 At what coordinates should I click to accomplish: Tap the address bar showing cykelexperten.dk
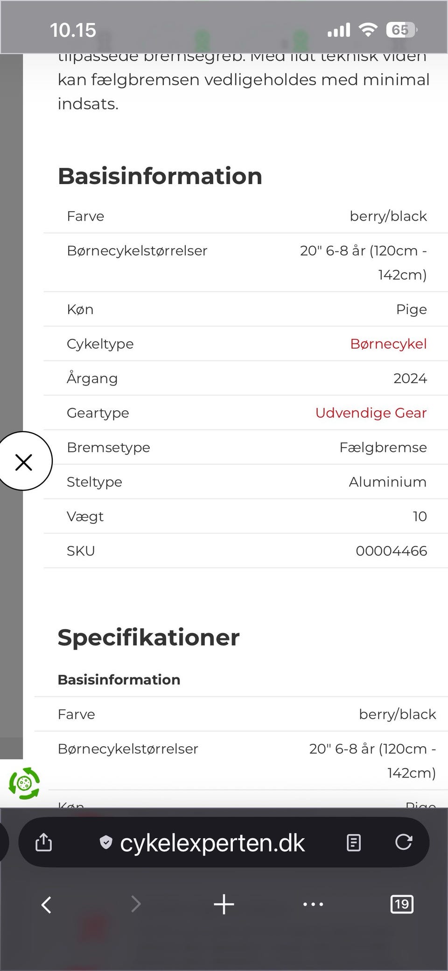tap(212, 842)
